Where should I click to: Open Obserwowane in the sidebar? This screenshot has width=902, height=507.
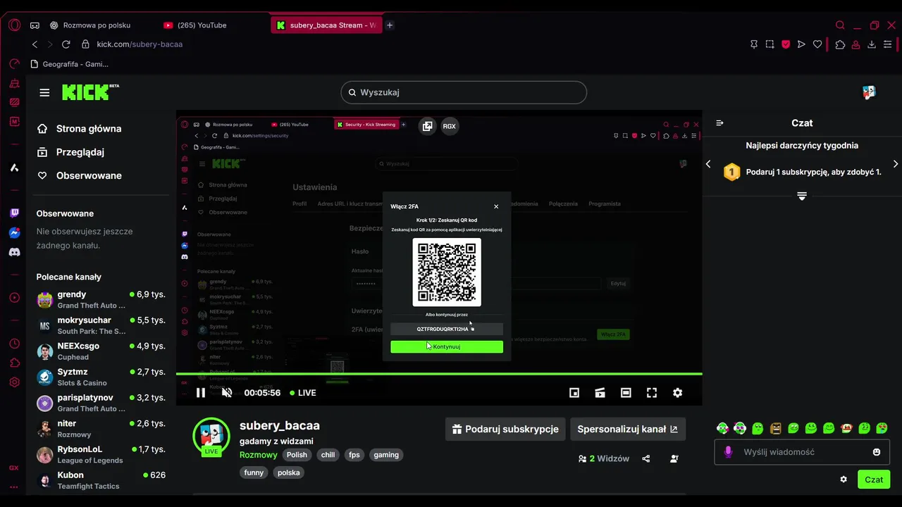79,175
